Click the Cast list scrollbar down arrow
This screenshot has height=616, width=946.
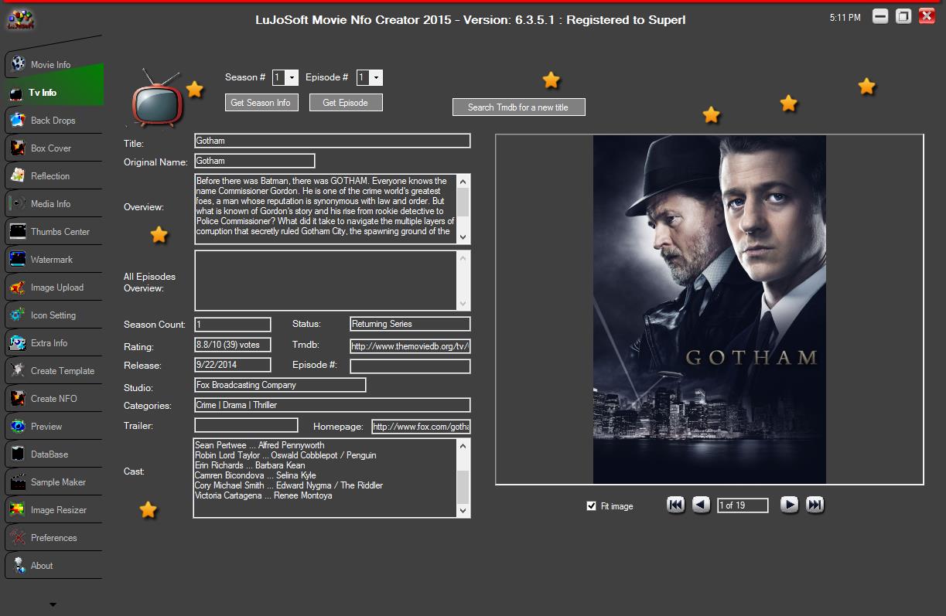coord(463,510)
